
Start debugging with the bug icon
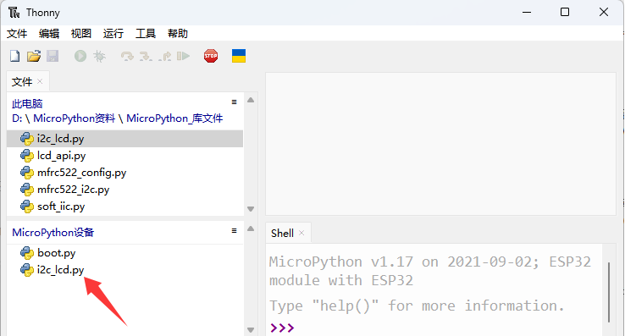pyautogui.click(x=100, y=56)
